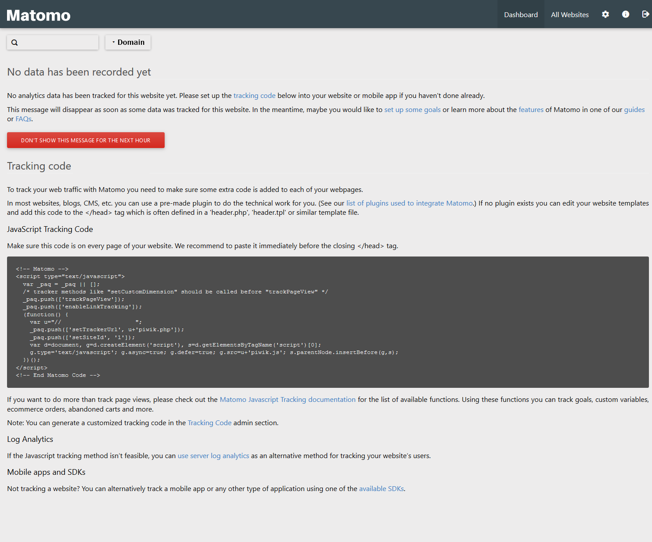
Task: Click the search magnifier icon
Action: coord(15,43)
